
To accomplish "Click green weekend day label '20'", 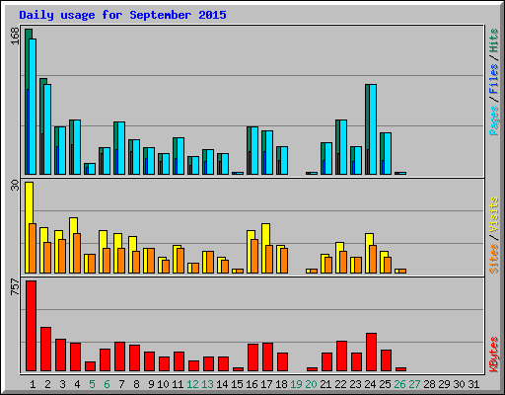I will (311, 384).
